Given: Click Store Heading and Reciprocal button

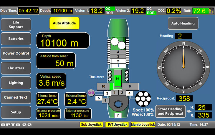Looking at the screenshot, I should click(171, 111).
